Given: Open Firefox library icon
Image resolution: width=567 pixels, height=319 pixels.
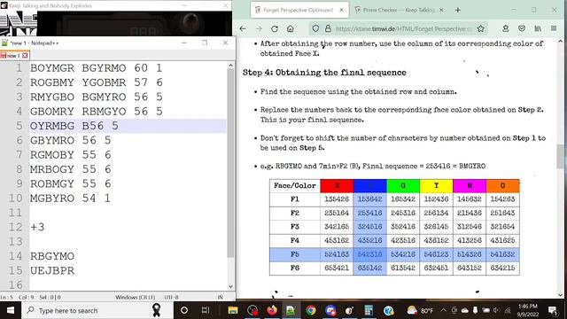Looking at the screenshot, I should tap(538, 28).
